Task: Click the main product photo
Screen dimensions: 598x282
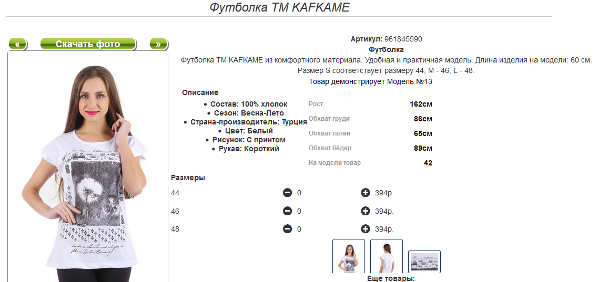Action: 88,168
